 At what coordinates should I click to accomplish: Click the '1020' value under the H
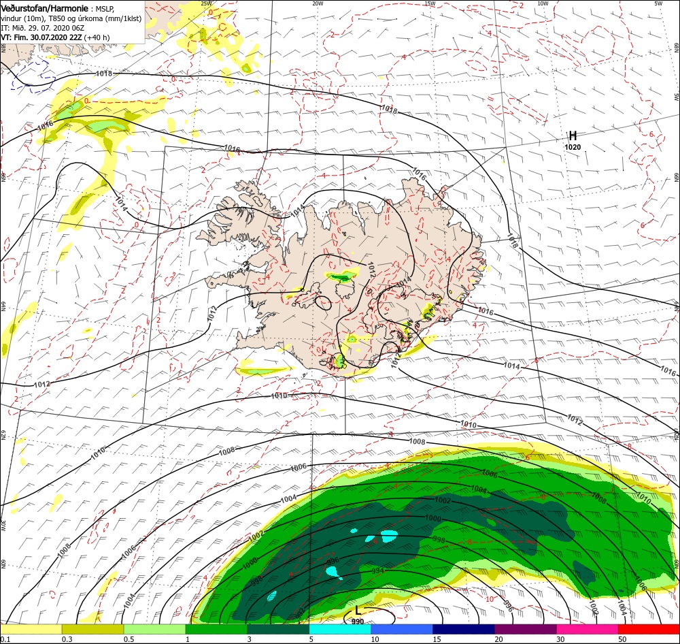click(x=573, y=147)
